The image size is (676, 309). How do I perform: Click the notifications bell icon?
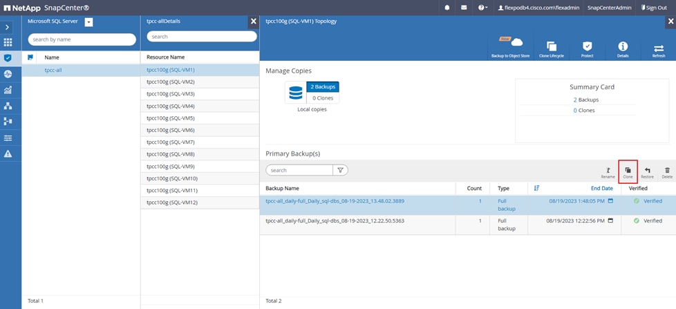point(447,8)
